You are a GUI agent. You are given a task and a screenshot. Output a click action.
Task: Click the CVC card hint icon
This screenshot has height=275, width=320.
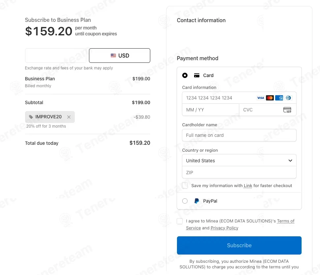pyautogui.click(x=287, y=110)
